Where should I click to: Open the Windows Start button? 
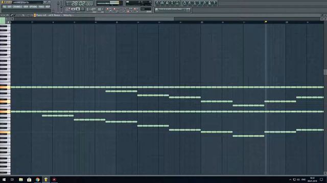tap(4, 179)
